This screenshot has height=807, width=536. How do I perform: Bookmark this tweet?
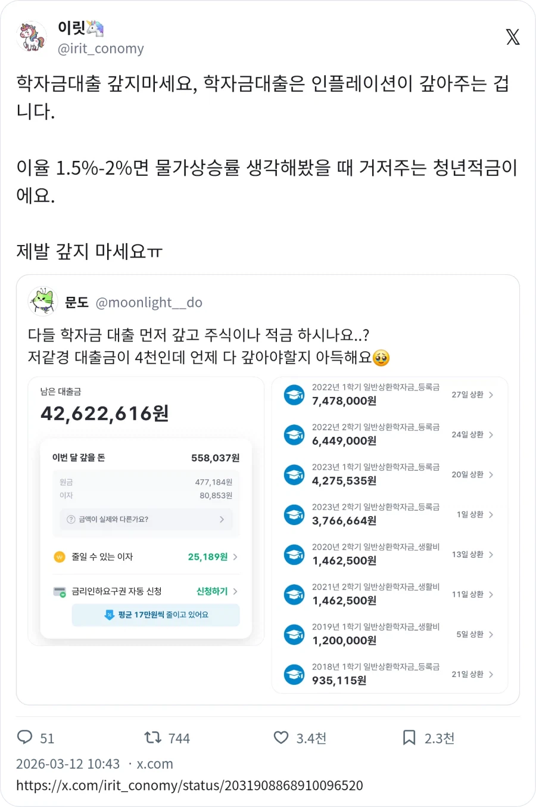(409, 738)
